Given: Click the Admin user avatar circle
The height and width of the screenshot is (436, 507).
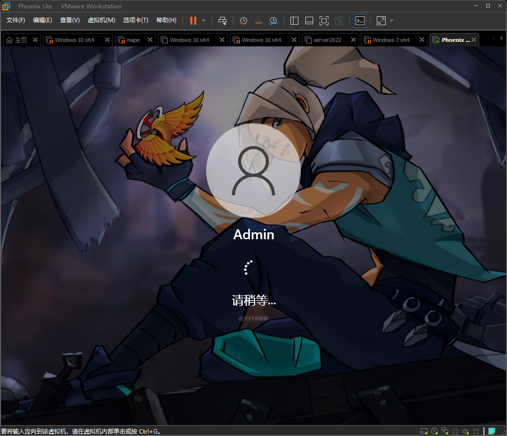Looking at the screenshot, I should (253, 171).
